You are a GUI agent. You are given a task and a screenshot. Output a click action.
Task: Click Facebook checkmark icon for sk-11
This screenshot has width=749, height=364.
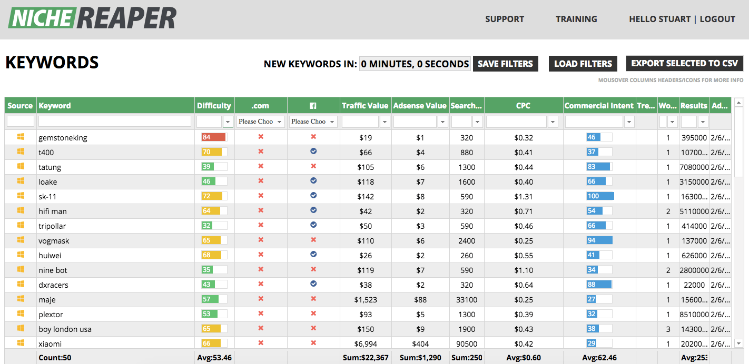pos(313,195)
